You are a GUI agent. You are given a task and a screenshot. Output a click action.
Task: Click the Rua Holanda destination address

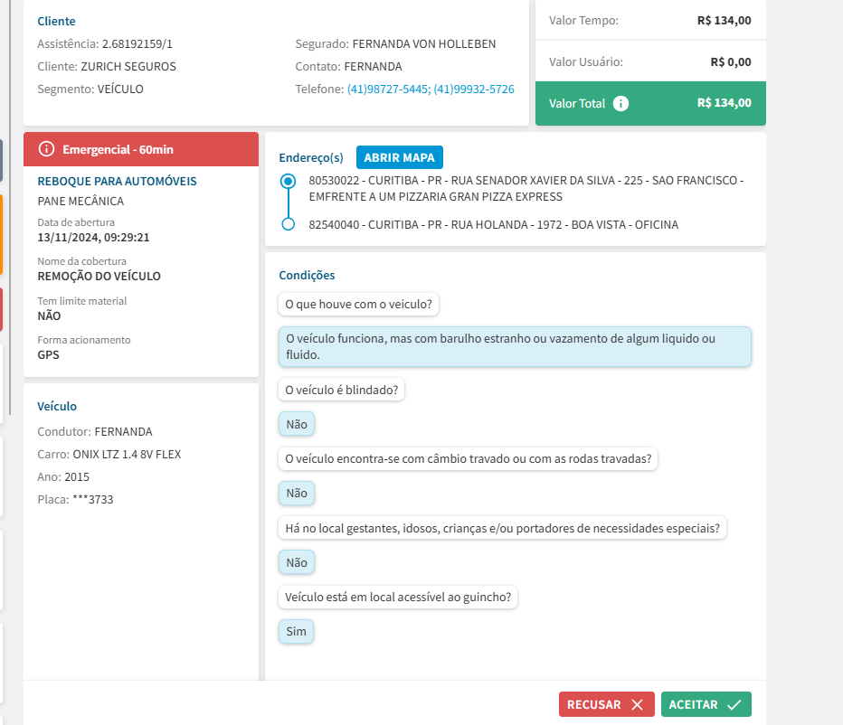click(x=493, y=224)
